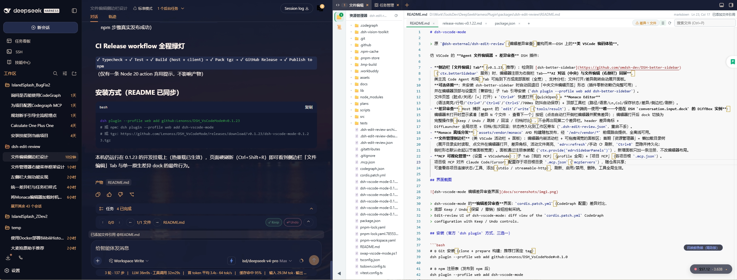The width and height of the screenshot is (737, 280).
Task: Switch to the 轨迹 tab
Action: [112, 17]
